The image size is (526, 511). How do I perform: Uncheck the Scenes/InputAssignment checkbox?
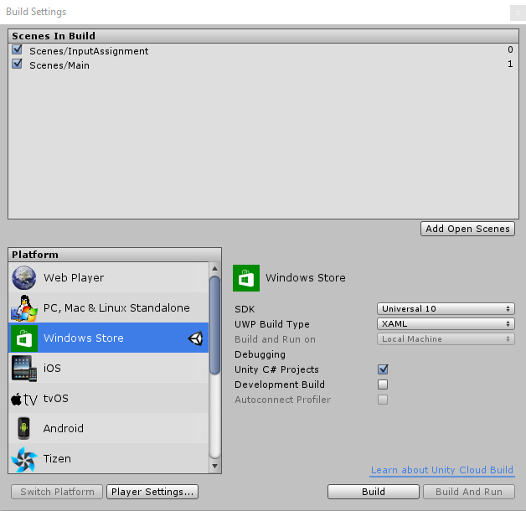17,49
